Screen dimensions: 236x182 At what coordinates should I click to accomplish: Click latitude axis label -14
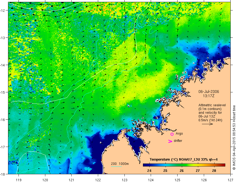pos(3,65)
